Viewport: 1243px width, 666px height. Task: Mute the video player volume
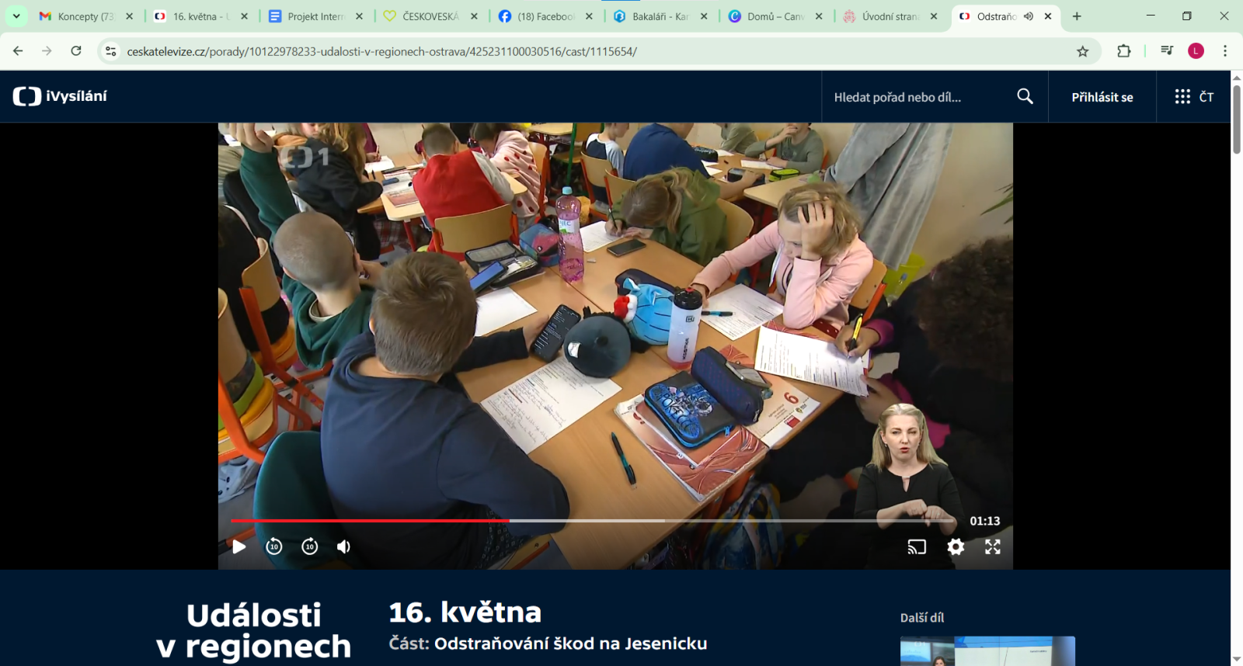[x=343, y=546]
